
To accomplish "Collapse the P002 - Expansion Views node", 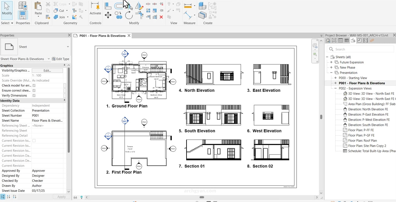I will (336, 88).
